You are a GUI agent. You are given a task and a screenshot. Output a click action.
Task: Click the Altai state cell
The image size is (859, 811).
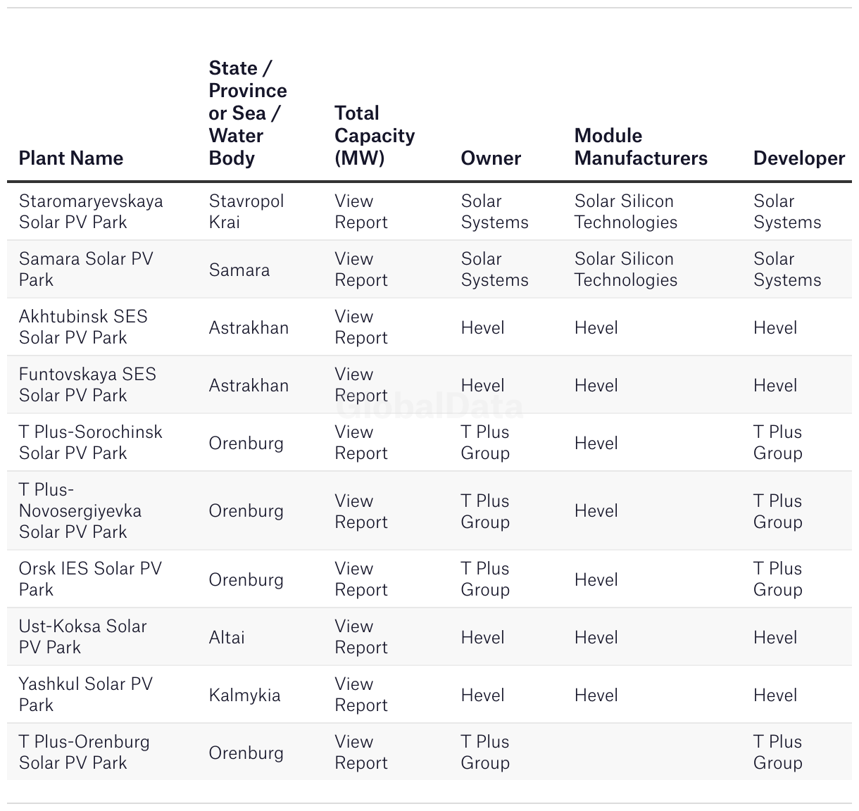[227, 637]
